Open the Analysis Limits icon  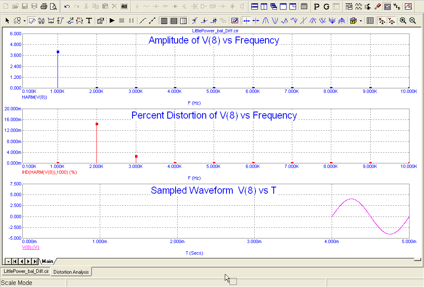[349, 7]
